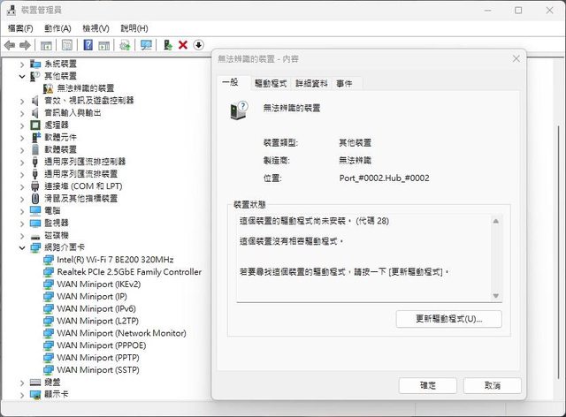
Task: Click the device status scrollbar down arrow
Action: pos(496,296)
